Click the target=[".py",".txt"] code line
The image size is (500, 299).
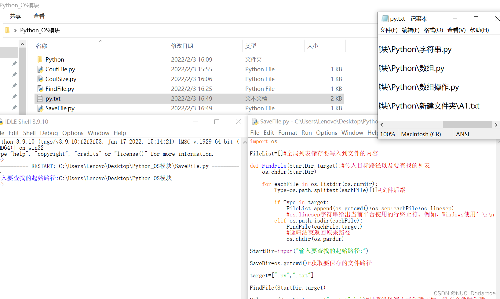pos(282,276)
